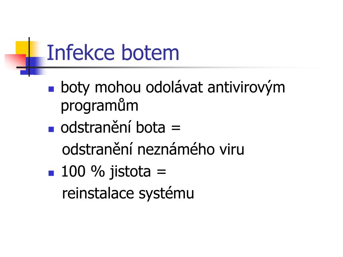Click the word "programům"
This screenshot has width=343, height=257.
coord(99,106)
